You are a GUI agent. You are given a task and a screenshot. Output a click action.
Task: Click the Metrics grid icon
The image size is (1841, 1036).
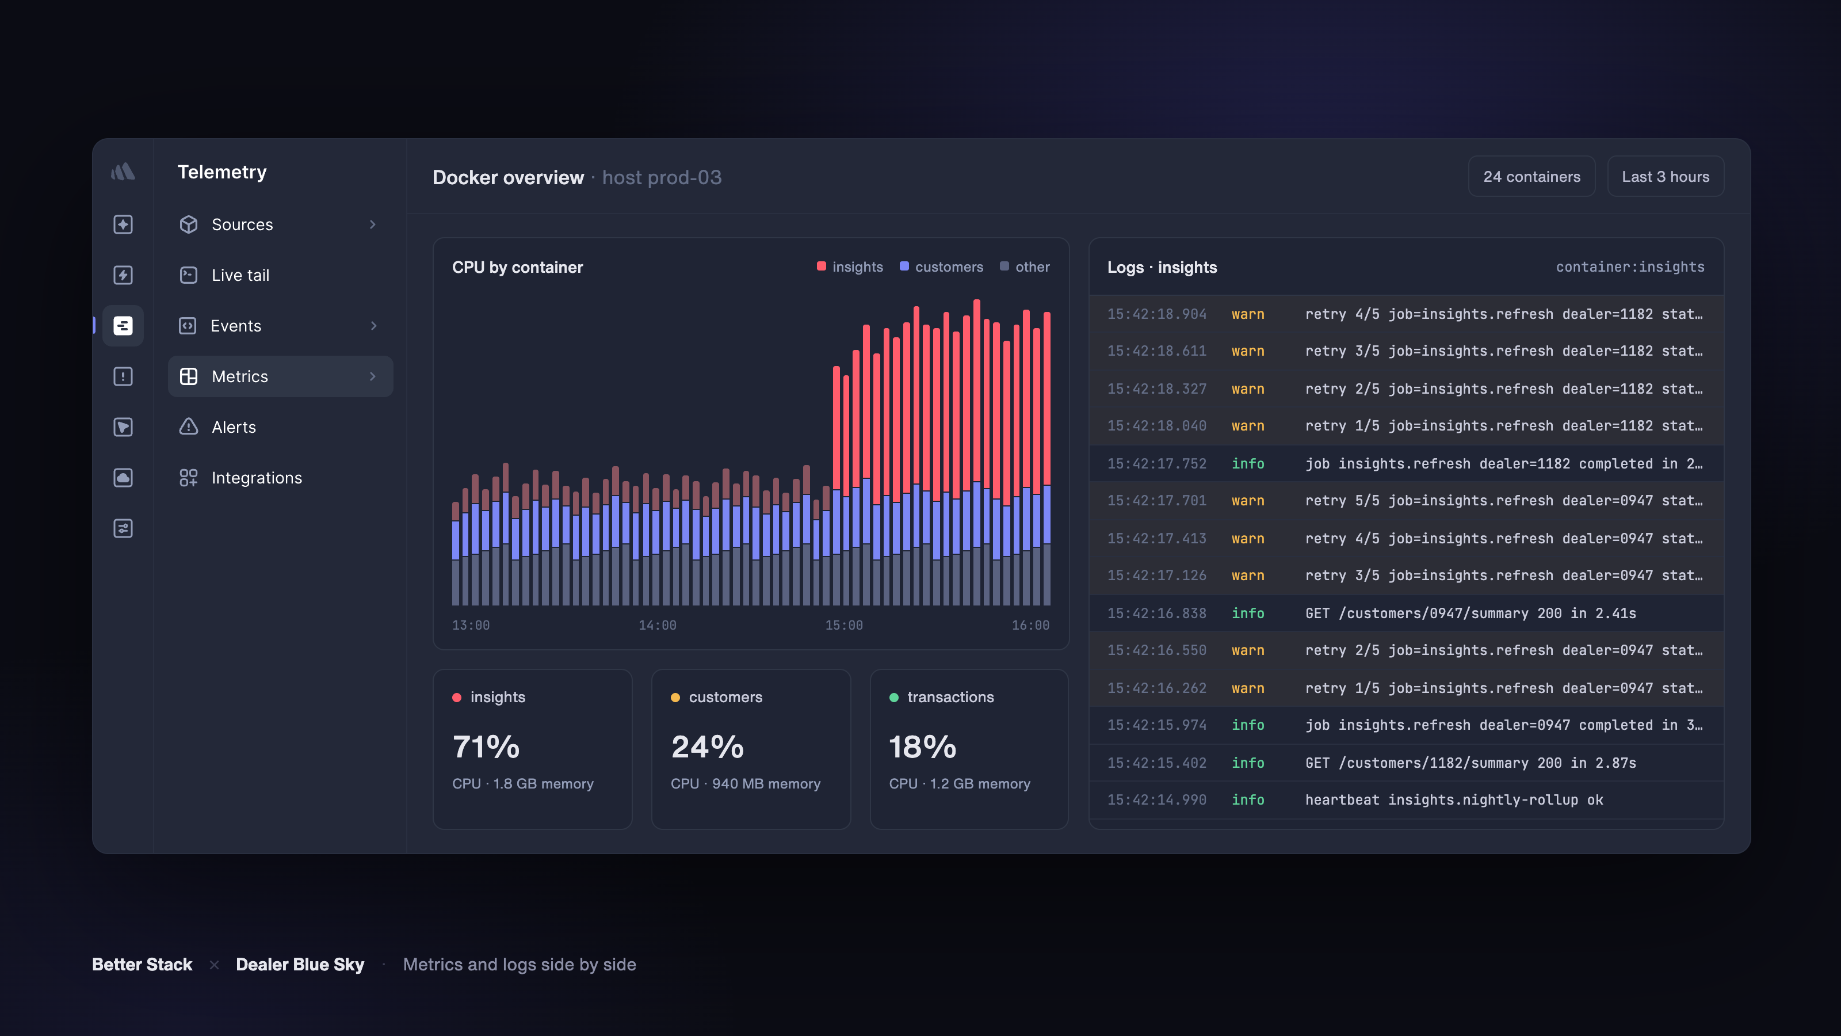pos(189,377)
